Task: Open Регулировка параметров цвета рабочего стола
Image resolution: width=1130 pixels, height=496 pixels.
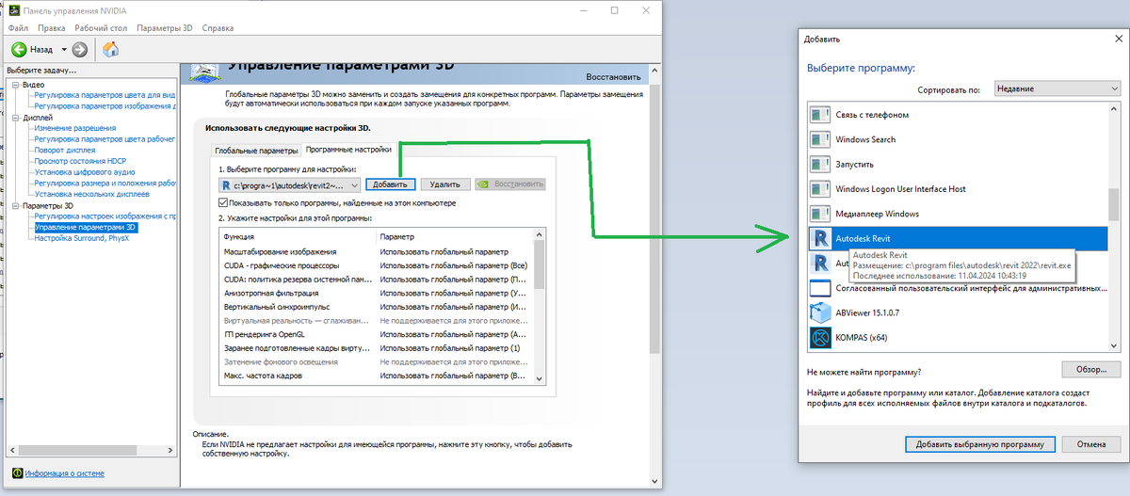Action: [105, 139]
